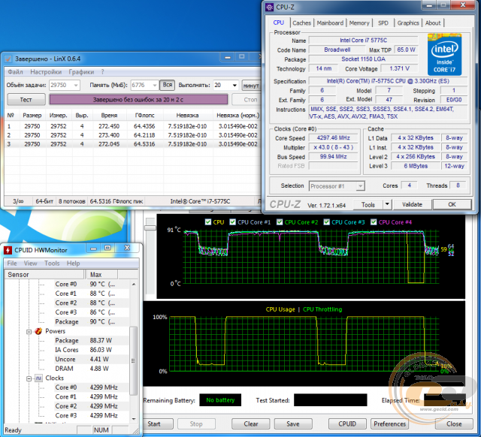
Task: Click the Max column header in HWMonitor
Action: click(x=101, y=274)
